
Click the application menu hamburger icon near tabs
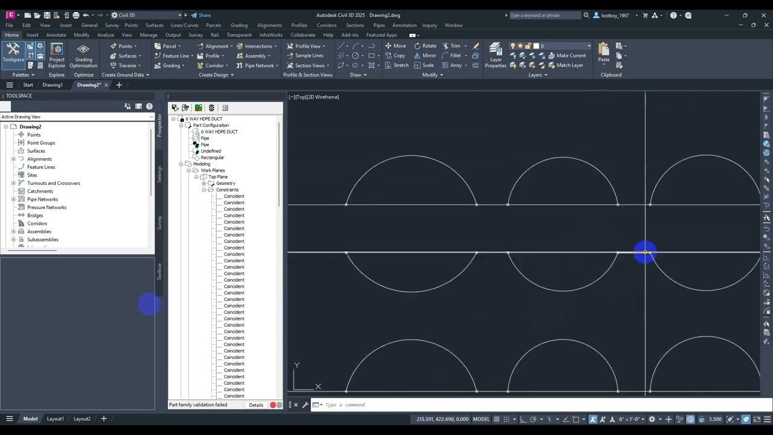pyautogui.click(x=10, y=85)
